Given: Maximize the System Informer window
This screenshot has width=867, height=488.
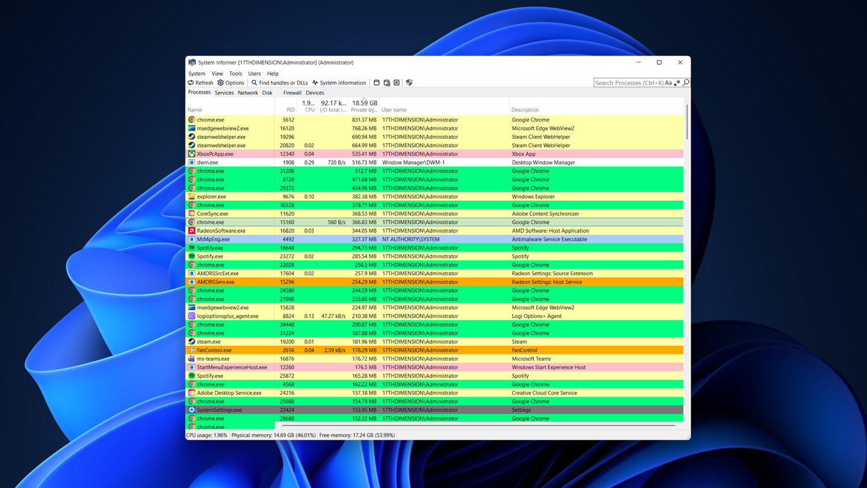Looking at the screenshot, I should coord(659,62).
